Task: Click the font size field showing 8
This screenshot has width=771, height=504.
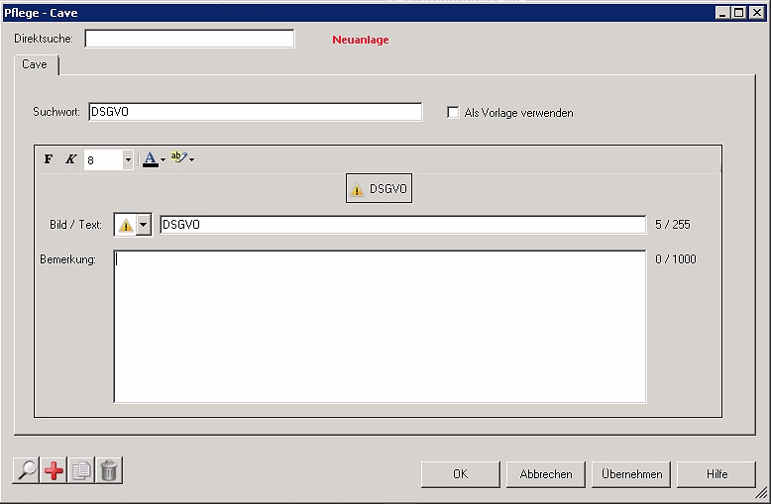Action: click(x=103, y=159)
